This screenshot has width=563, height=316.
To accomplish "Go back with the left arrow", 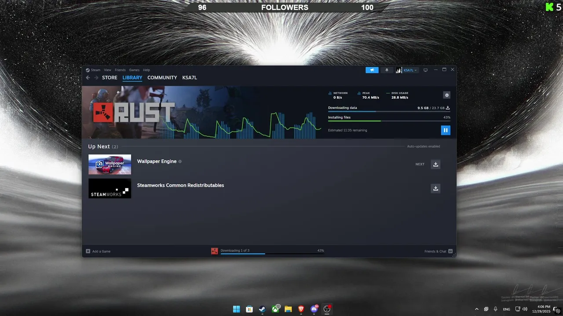I will tap(88, 78).
